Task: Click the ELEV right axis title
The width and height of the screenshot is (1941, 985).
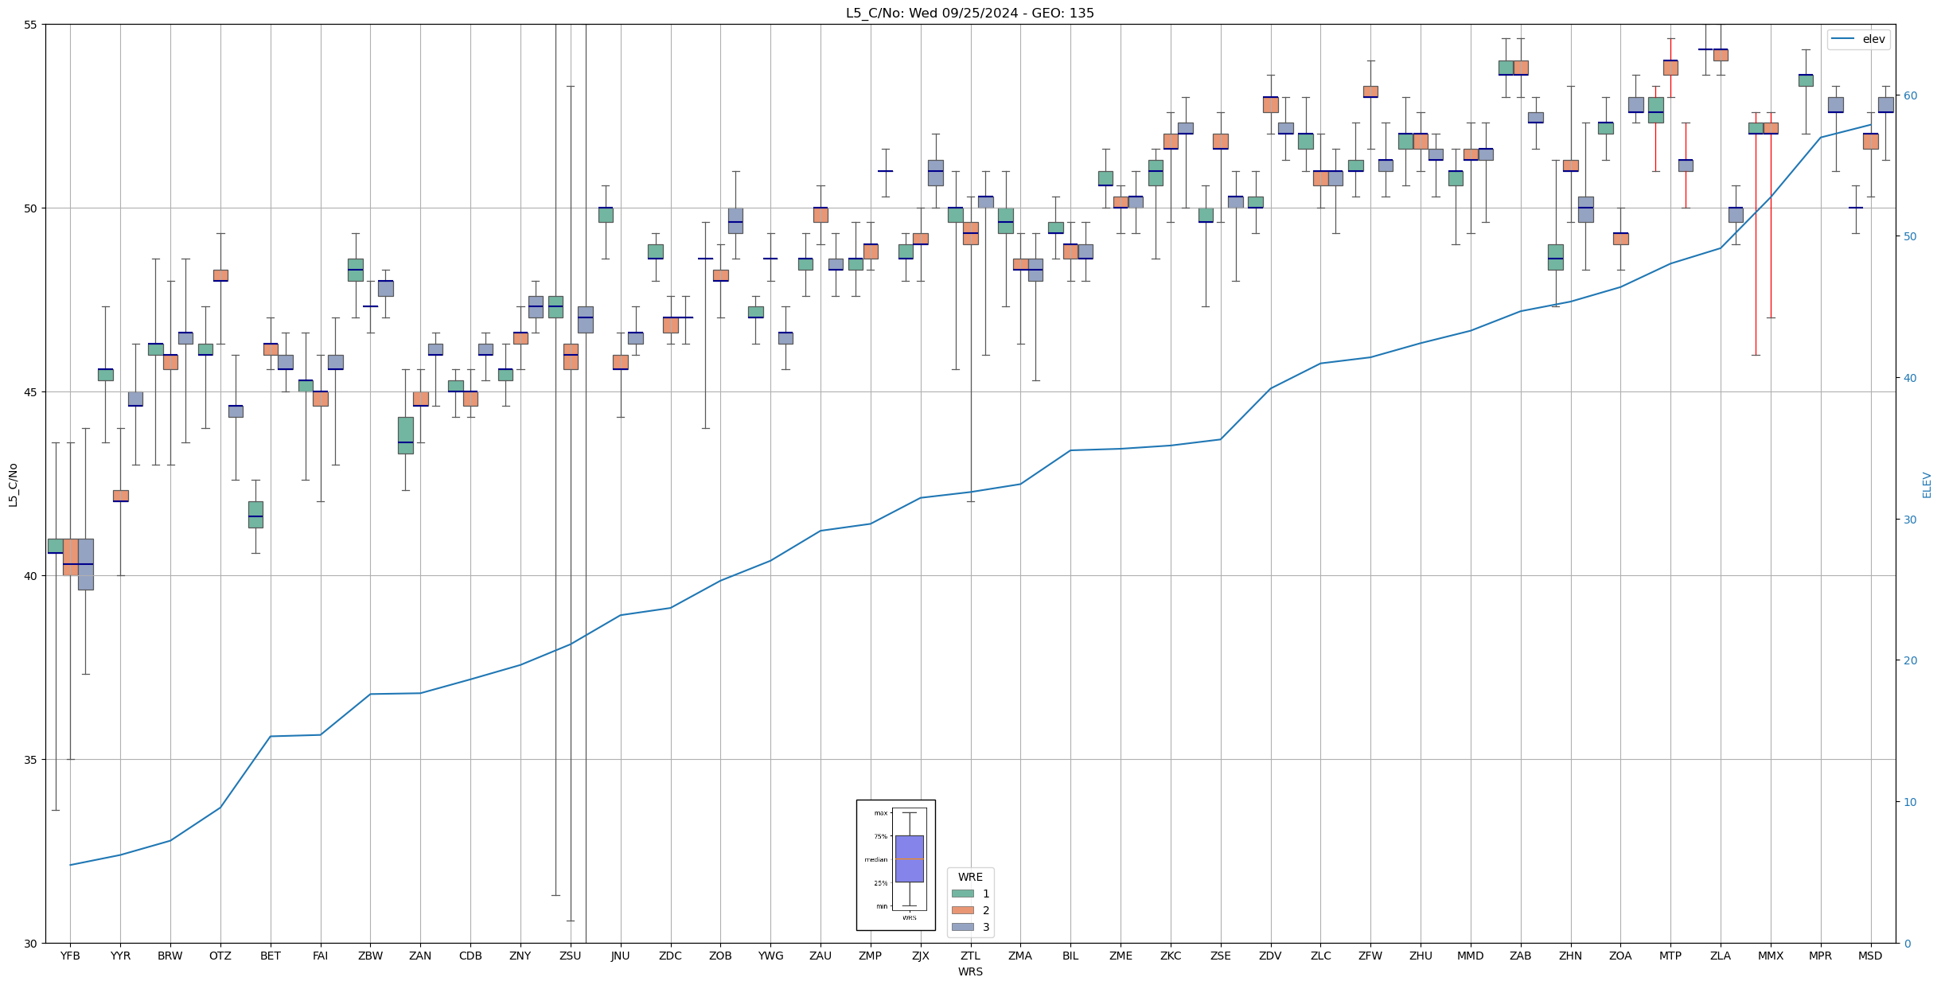Action: (1927, 485)
